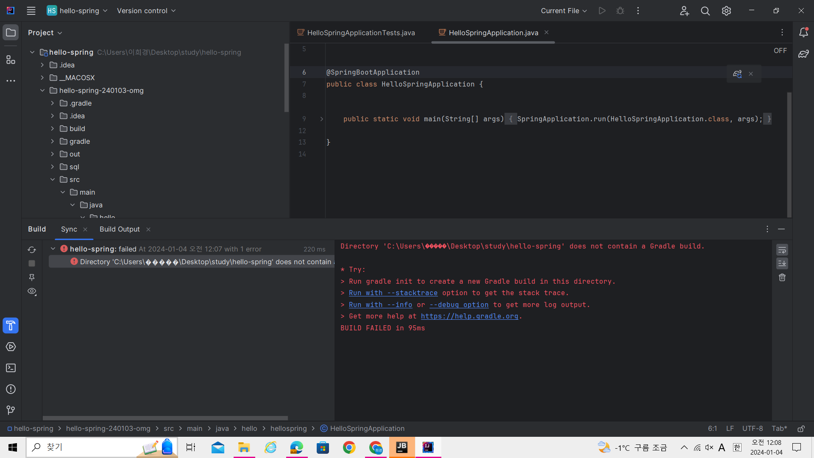Viewport: 814px width, 458px height.
Task: Collapse hello-spring-240103-omg folder
Action: (42, 90)
